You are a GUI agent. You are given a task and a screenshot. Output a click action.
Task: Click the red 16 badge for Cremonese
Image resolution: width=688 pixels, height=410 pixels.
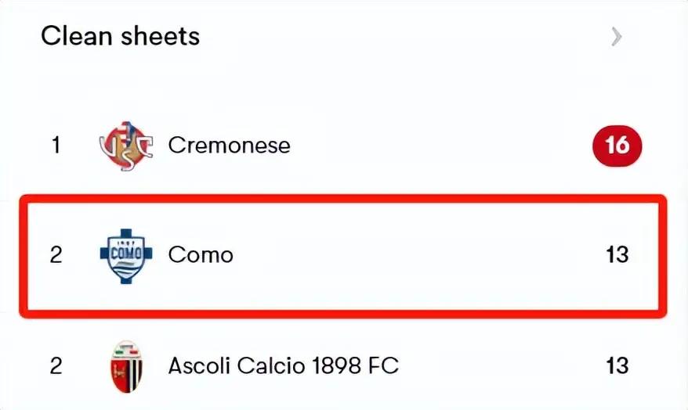617,146
